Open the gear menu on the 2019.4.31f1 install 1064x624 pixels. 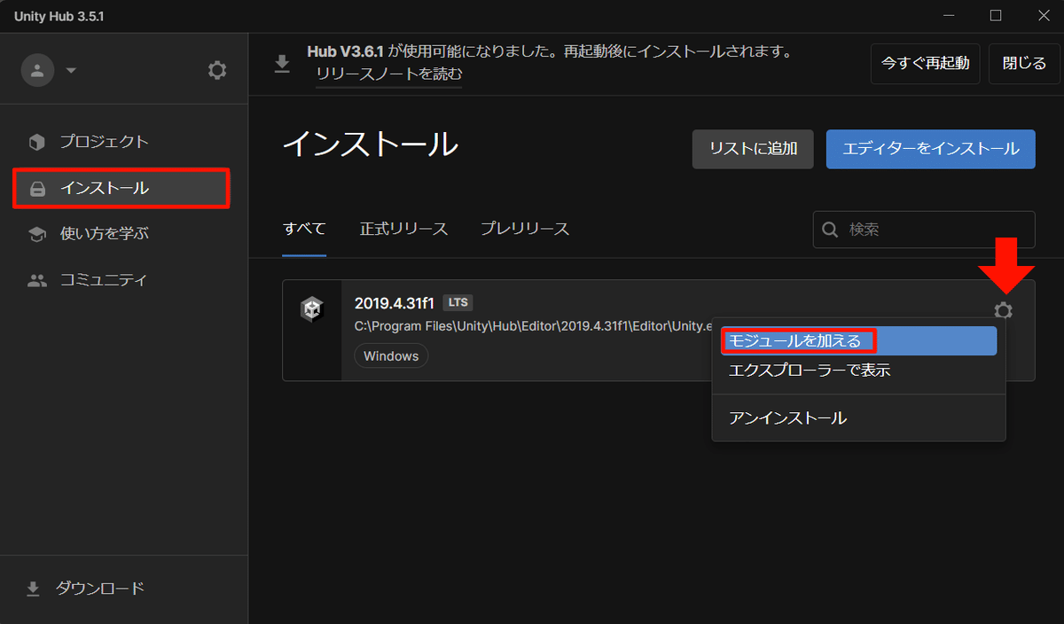(x=1004, y=311)
